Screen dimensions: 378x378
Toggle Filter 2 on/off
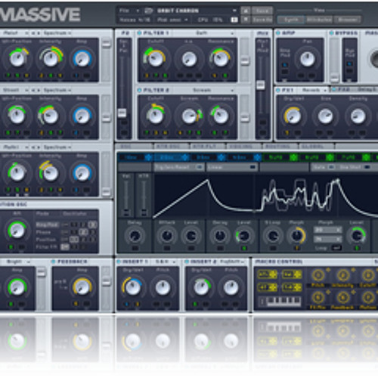click(x=139, y=90)
